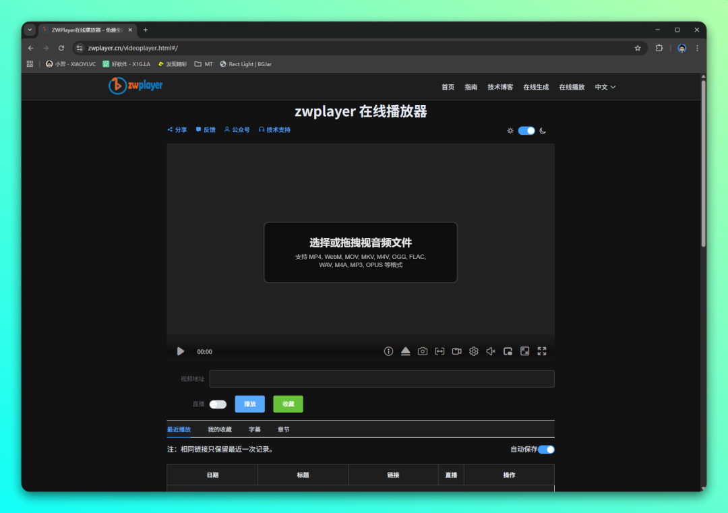728x513 pixels.
Task: Open the MT bookmarks folder
Action: (x=204, y=64)
